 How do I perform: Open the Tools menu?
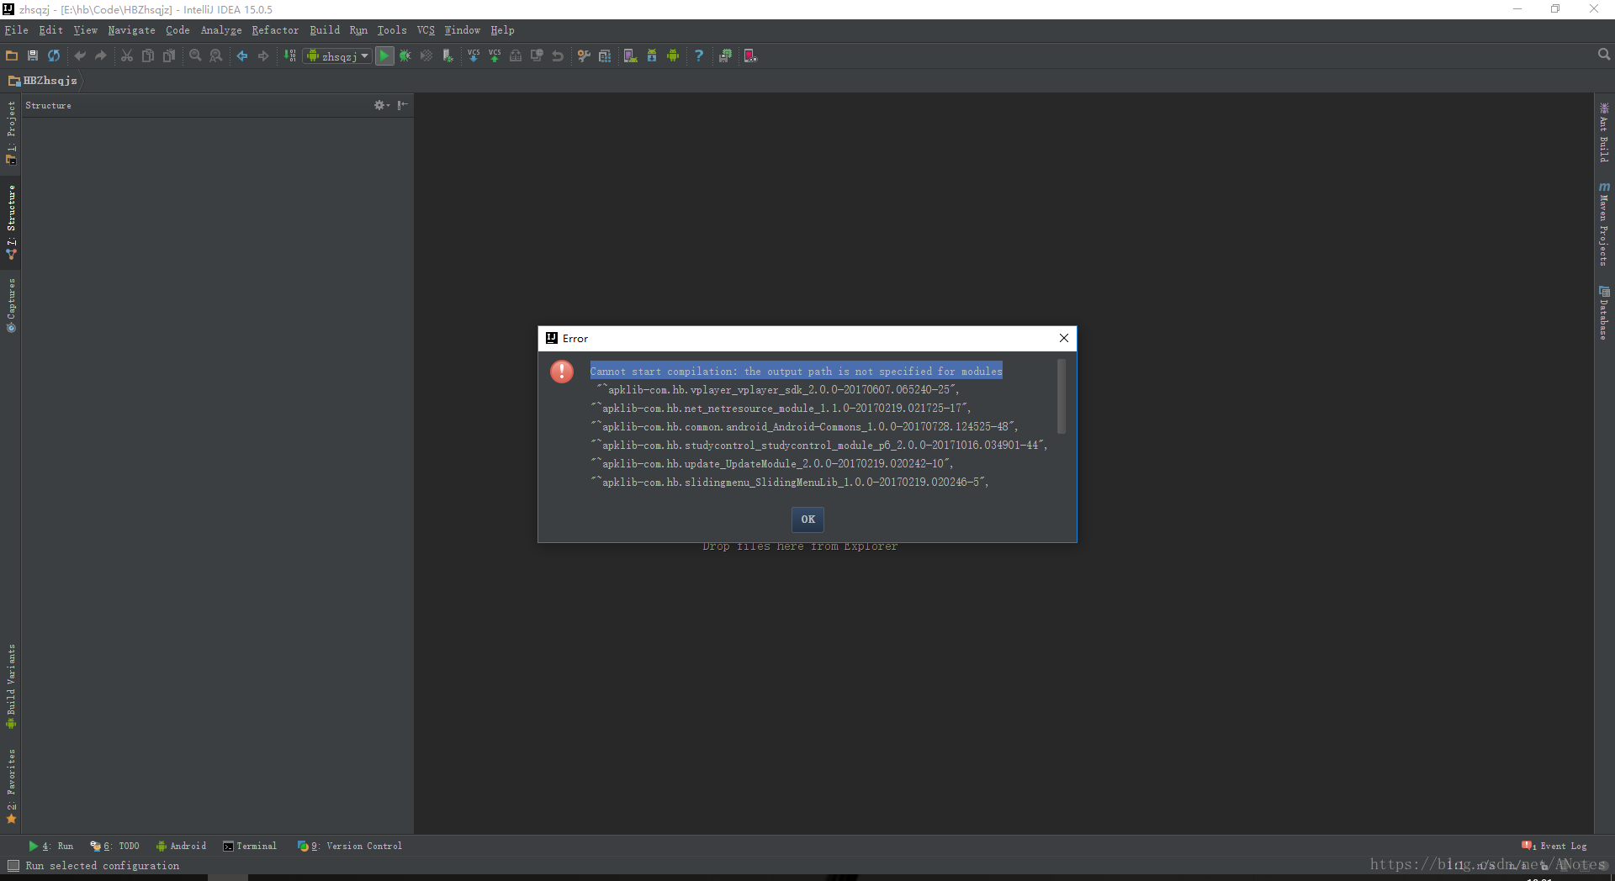(x=392, y=30)
